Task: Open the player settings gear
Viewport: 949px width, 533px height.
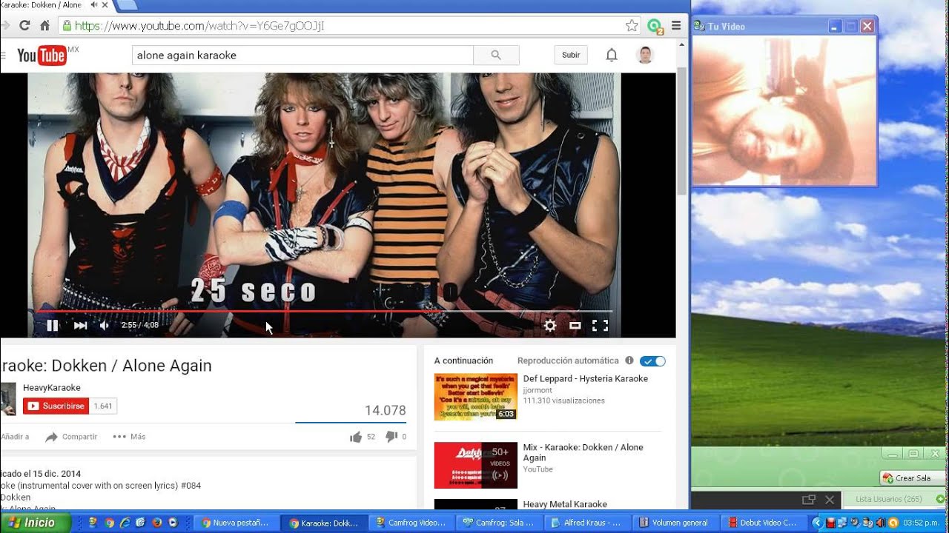Action: coord(550,325)
